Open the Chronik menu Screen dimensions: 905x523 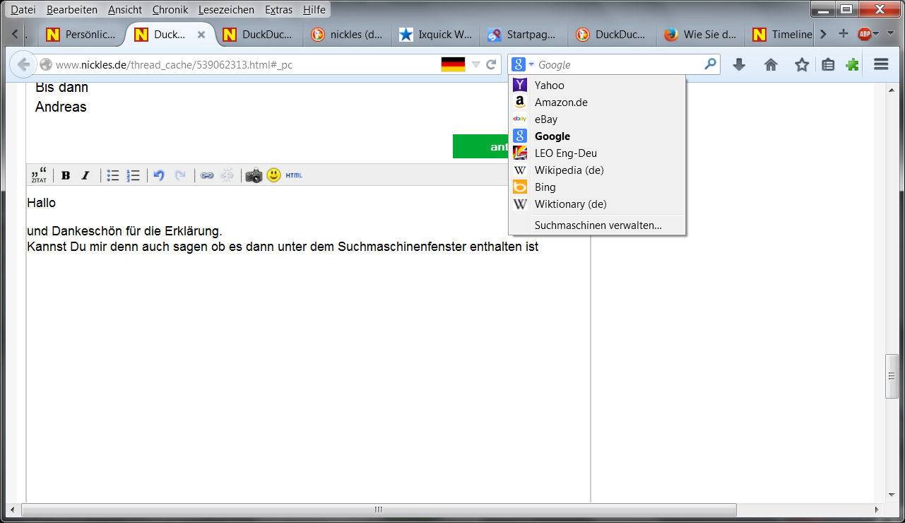170,10
